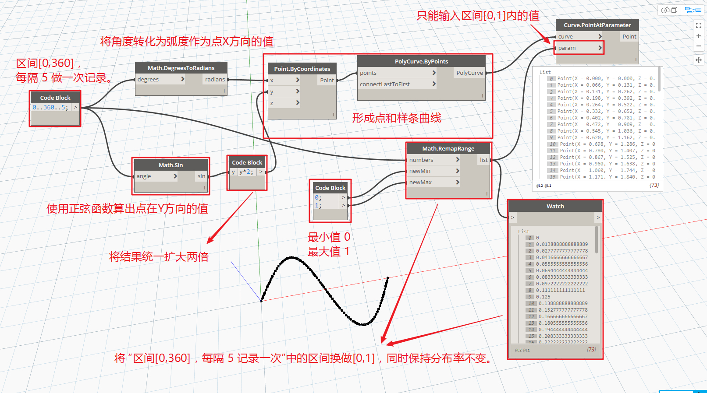
Task: Open the param port chevron
Action: [x=600, y=48]
